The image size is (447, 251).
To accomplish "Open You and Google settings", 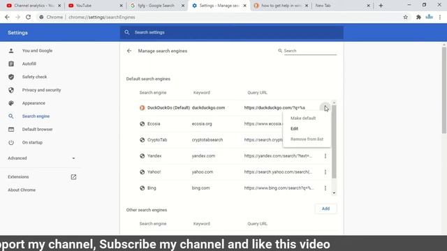I will [37, 51].
